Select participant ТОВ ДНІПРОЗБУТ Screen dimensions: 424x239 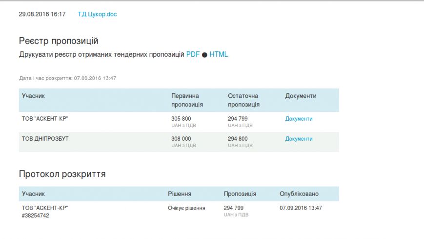coord(45,139)
